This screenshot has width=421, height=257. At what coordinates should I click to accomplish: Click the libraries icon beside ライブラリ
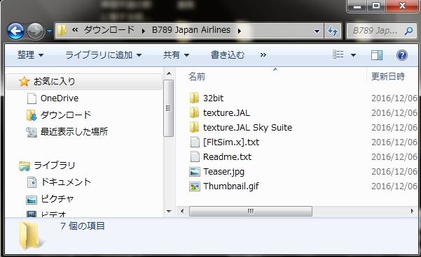click(24, 166)
